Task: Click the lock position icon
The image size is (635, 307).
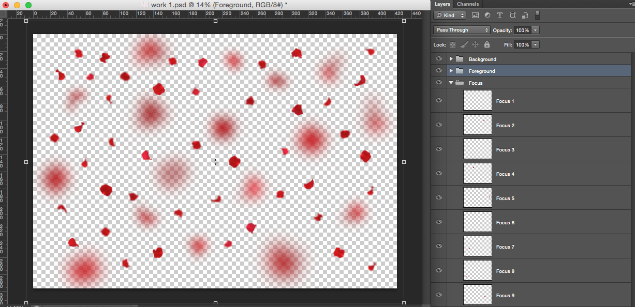Action: point(476,45)
